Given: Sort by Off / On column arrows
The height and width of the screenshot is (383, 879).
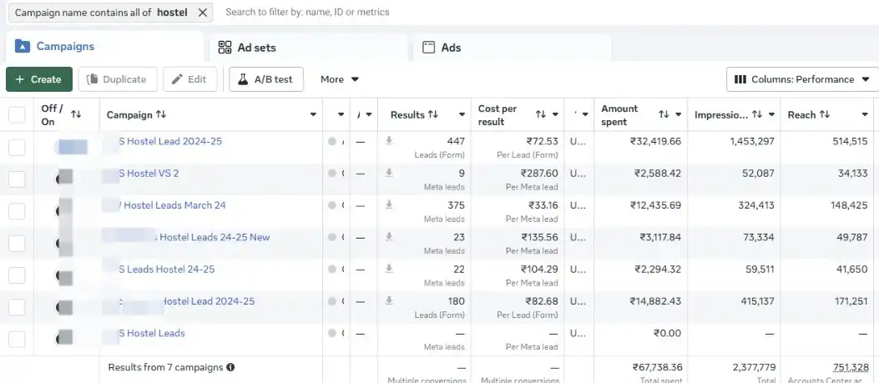Looking at the screenshot, I should [76, 114].
